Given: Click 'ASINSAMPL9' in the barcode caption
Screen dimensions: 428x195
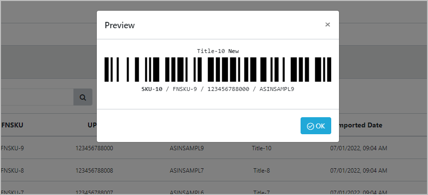Looking at the screenshot, I should pos(277,89).
